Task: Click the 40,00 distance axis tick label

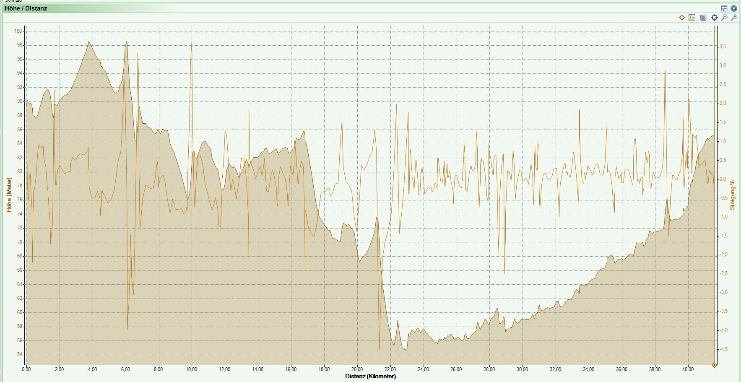Action: coord(688,369)
